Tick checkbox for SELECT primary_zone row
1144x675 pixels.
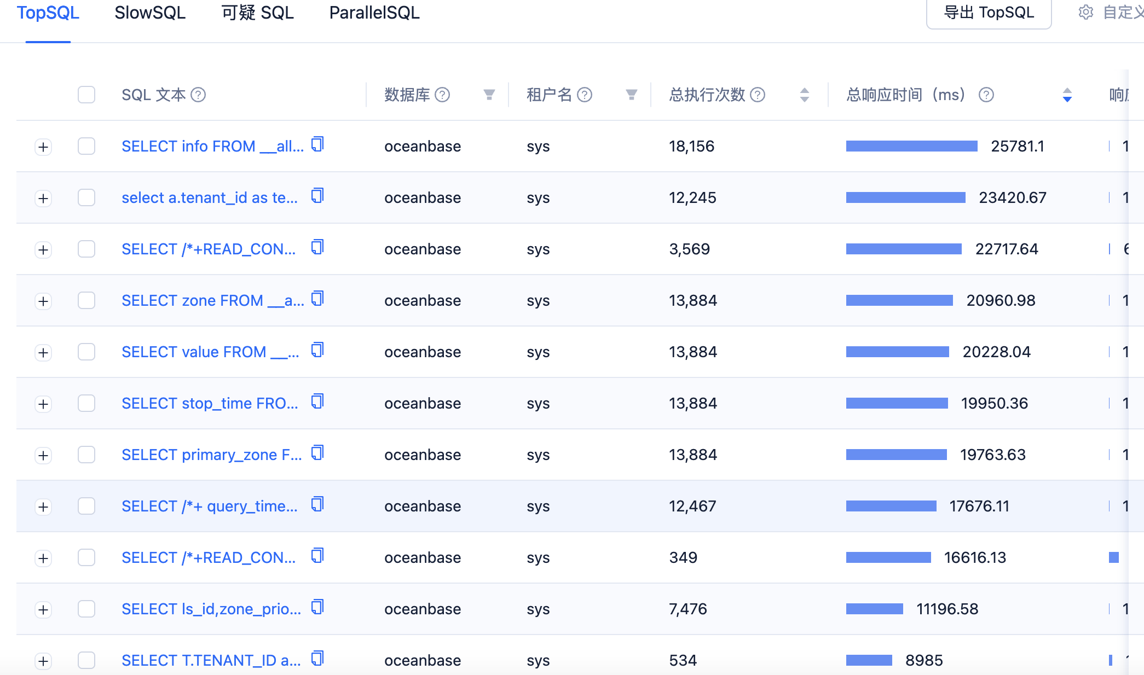(86, 455)
